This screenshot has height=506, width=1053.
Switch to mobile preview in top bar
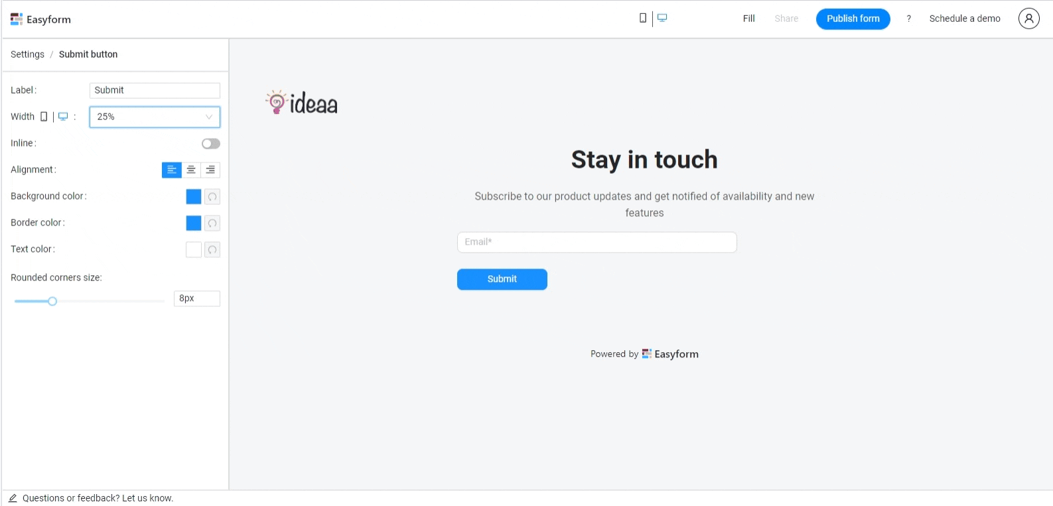point(642,19)
